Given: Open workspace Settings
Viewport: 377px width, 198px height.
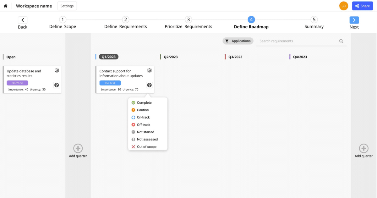Looking at the screenshot, I should click(67, 6).
